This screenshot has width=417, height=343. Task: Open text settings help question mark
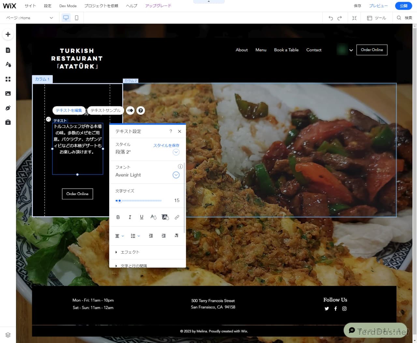click(171, 131)
